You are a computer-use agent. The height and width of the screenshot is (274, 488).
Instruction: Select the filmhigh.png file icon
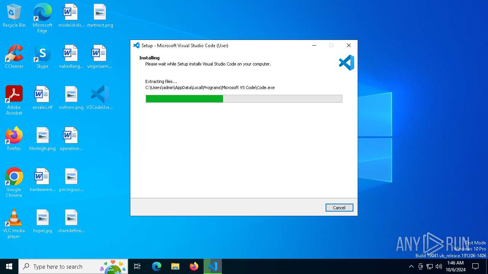(x=42, y=139)
